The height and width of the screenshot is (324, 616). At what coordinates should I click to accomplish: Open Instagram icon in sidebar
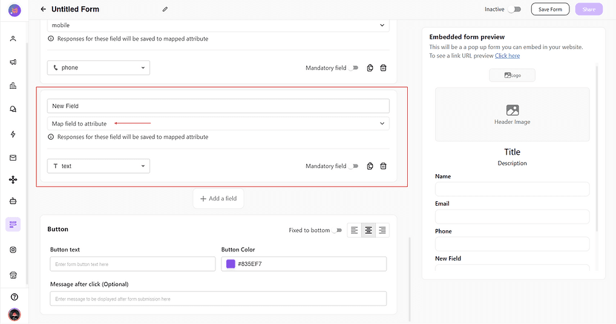(13, 250)
